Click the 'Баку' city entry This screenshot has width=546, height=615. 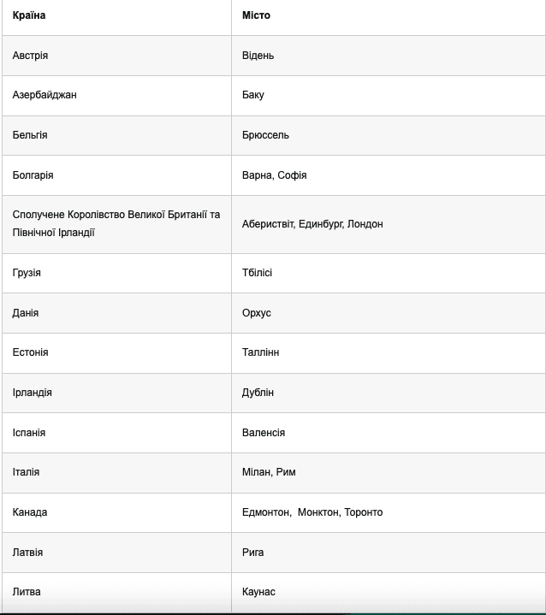pos(253,95)
